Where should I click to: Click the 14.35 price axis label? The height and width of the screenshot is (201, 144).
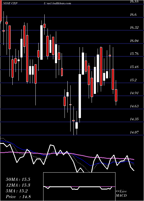click(x=134, y=119)
